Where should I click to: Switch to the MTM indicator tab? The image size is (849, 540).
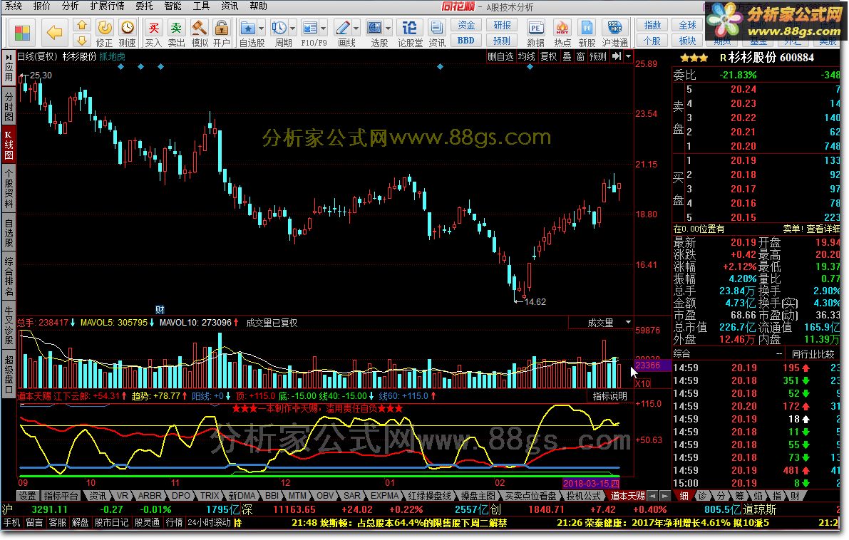297,496
